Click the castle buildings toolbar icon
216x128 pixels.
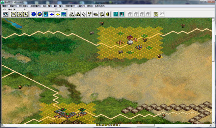[72, 14]
